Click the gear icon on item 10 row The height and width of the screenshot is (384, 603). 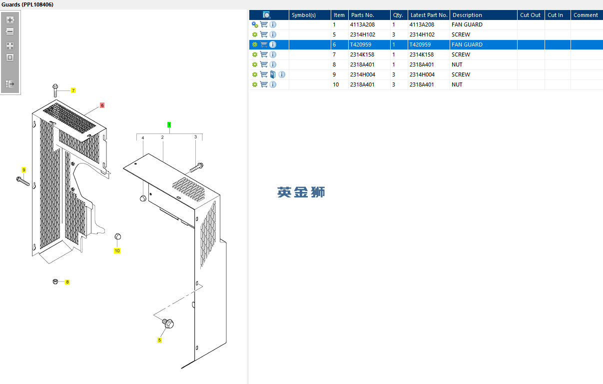tap(255, 84)
